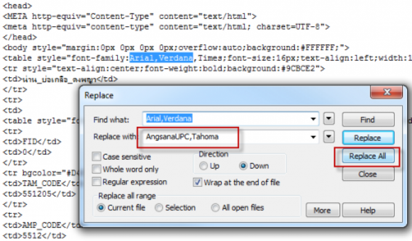Uncheck Wrap at the end of file
Screen dimensions: 412x241
coord(197,182)
